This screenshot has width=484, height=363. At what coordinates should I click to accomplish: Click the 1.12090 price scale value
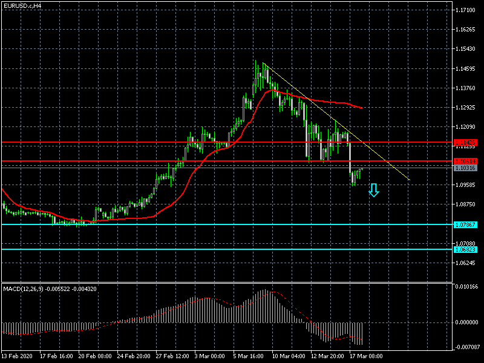click(465, 127)
